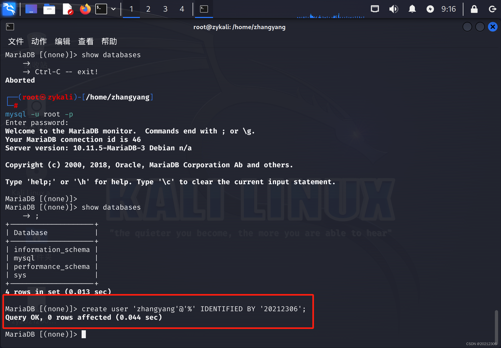Launch Firefox browser from panel

tap(85, 9)
